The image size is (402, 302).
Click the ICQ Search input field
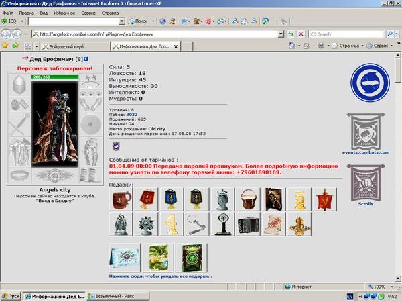point(346,34)
